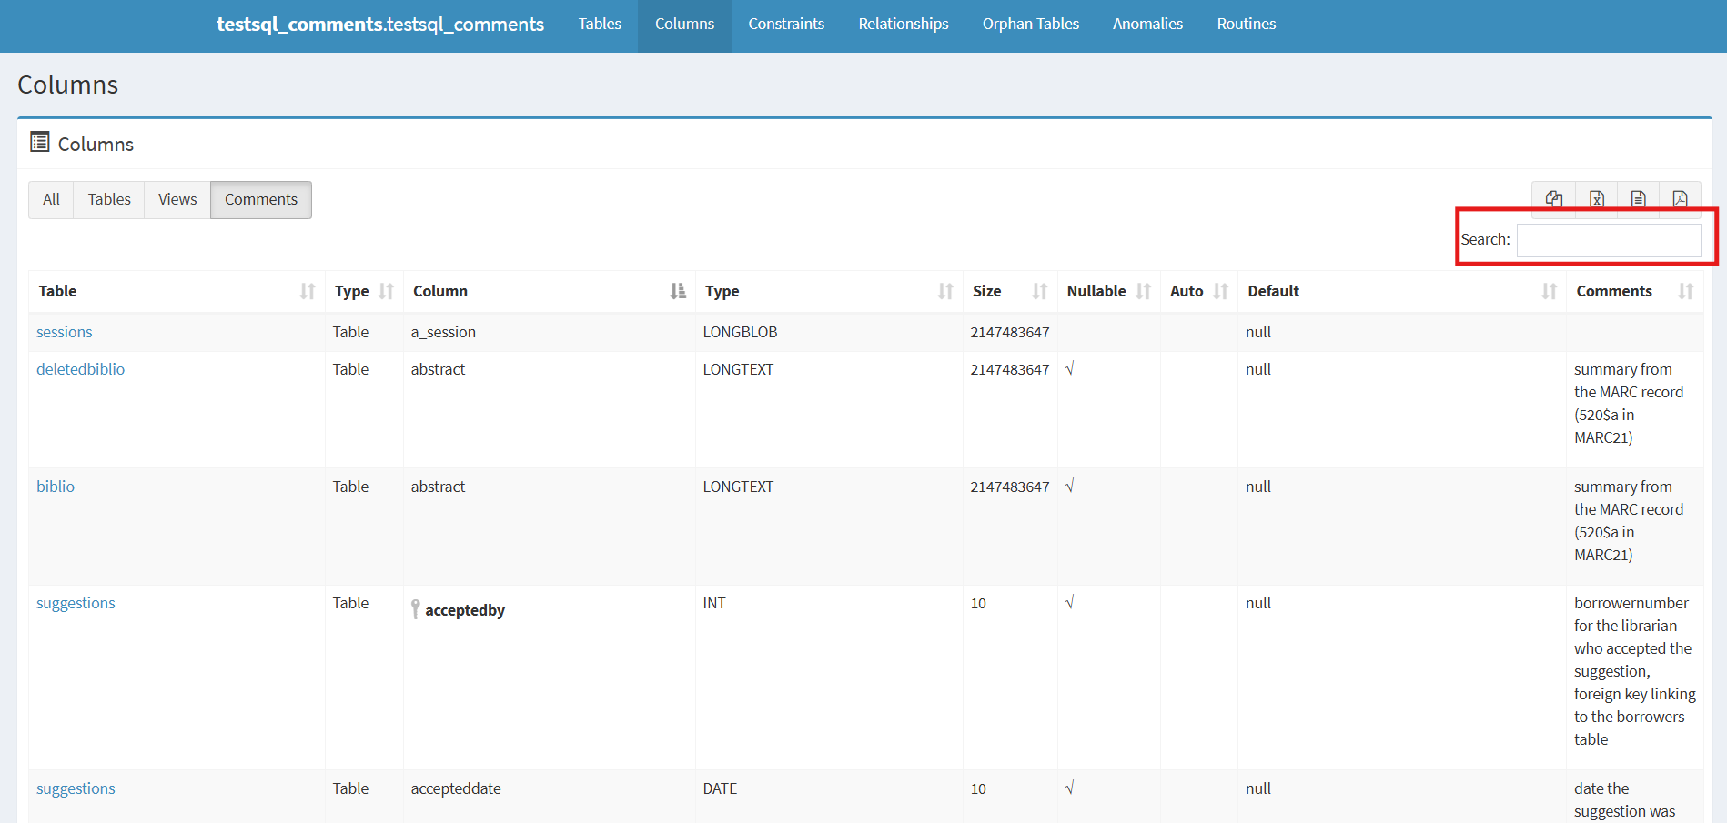The height and width of the screenshot is (823, 1727).
Task: Sort by the Table column header arrows
Action: click(x=308, y=291)
